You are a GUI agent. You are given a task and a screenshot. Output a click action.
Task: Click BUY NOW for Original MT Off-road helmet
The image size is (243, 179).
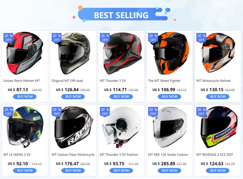[x=73, y=97]
